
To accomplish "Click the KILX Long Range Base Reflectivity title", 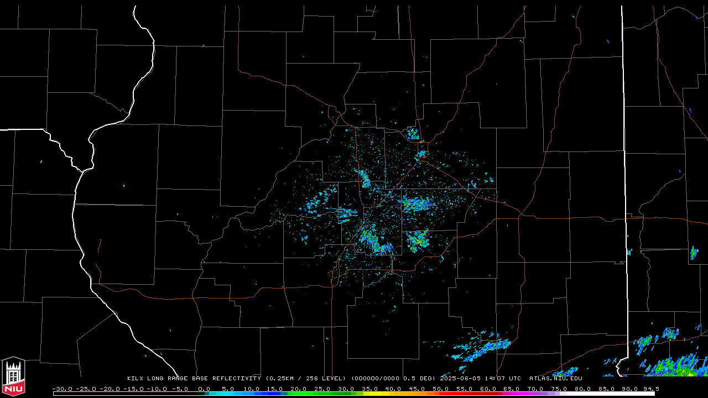I will 194,379.
